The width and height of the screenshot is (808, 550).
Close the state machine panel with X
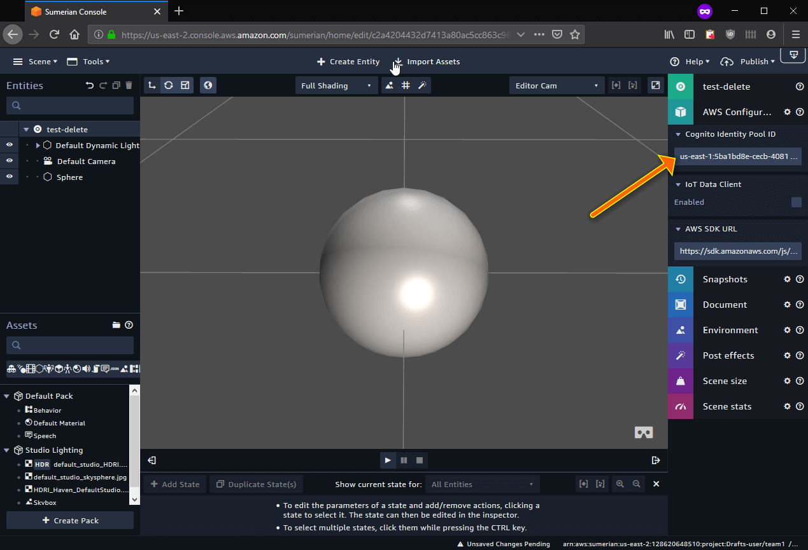[x=656, y=484]
